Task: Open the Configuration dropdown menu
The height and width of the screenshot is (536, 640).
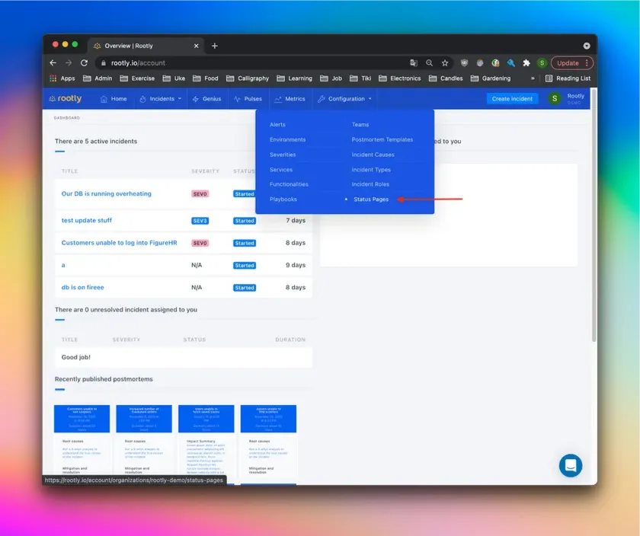Action: pyautogui.click(x=345, y=99)
